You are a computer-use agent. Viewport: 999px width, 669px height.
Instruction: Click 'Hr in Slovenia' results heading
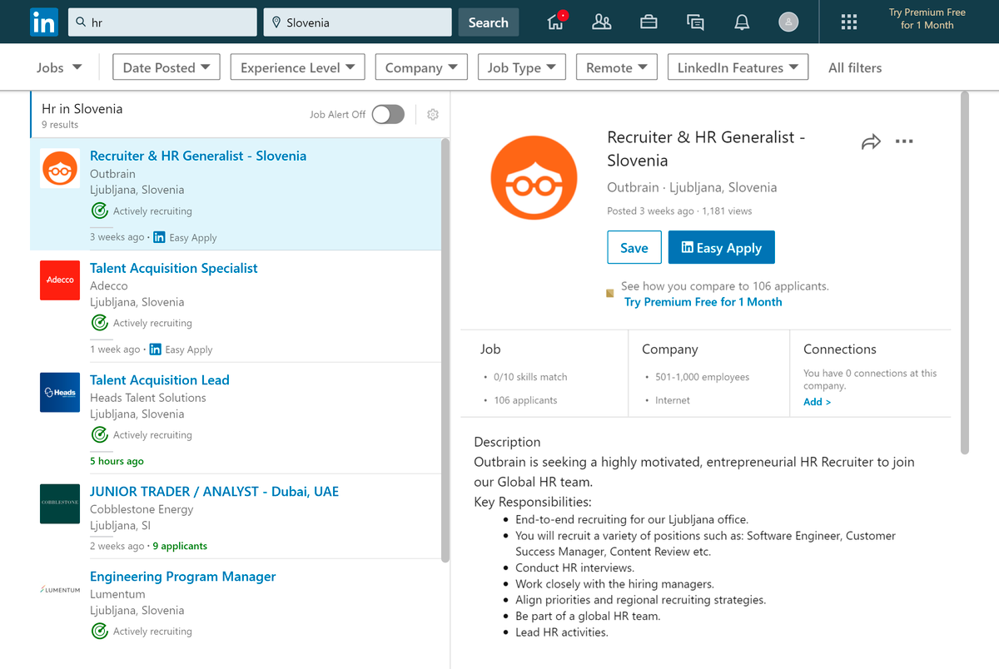pos(82,109)
